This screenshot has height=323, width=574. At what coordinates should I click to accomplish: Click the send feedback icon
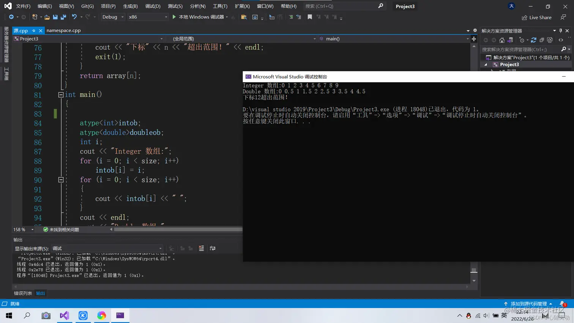[x=563, y=17]
